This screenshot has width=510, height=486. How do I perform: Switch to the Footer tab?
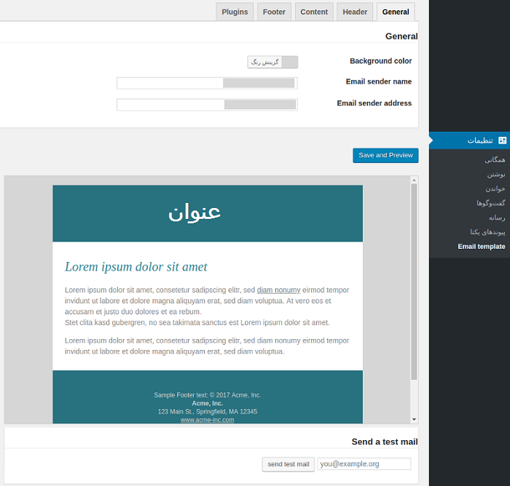274,12
